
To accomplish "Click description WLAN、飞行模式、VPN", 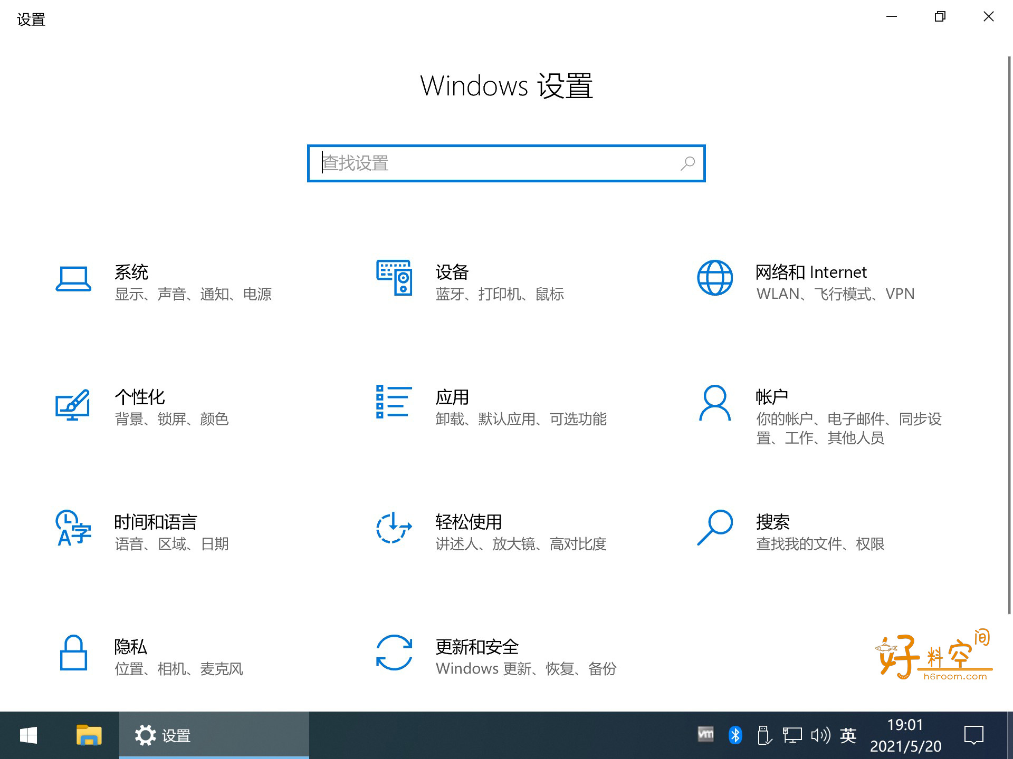I will tap(835, 294).
